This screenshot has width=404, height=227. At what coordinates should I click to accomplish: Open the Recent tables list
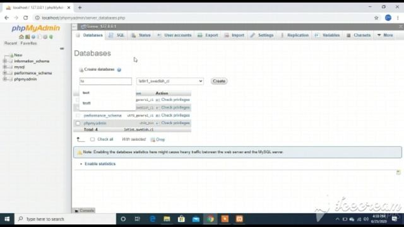pyautogui.click(x=11, y=44)
